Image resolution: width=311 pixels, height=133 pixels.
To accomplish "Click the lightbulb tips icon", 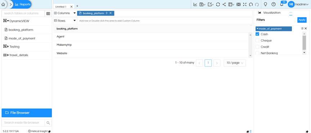I will pyautogui.click(x=265, y=4).
